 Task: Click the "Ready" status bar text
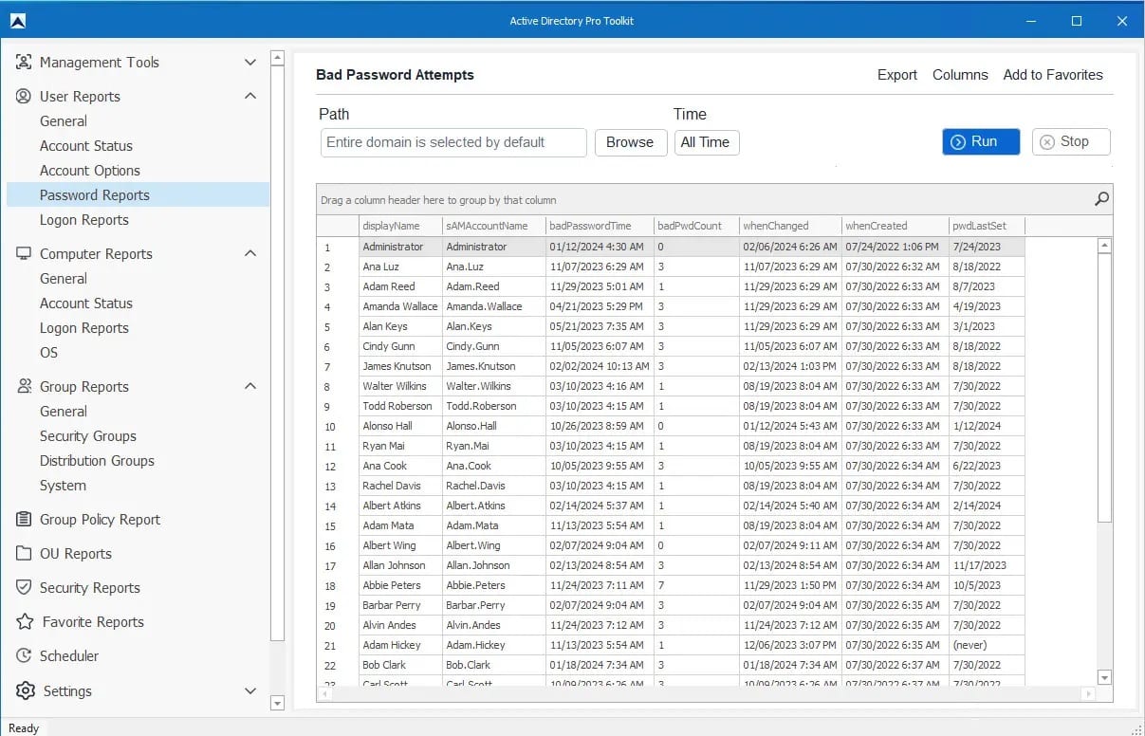tap(24, 728)
